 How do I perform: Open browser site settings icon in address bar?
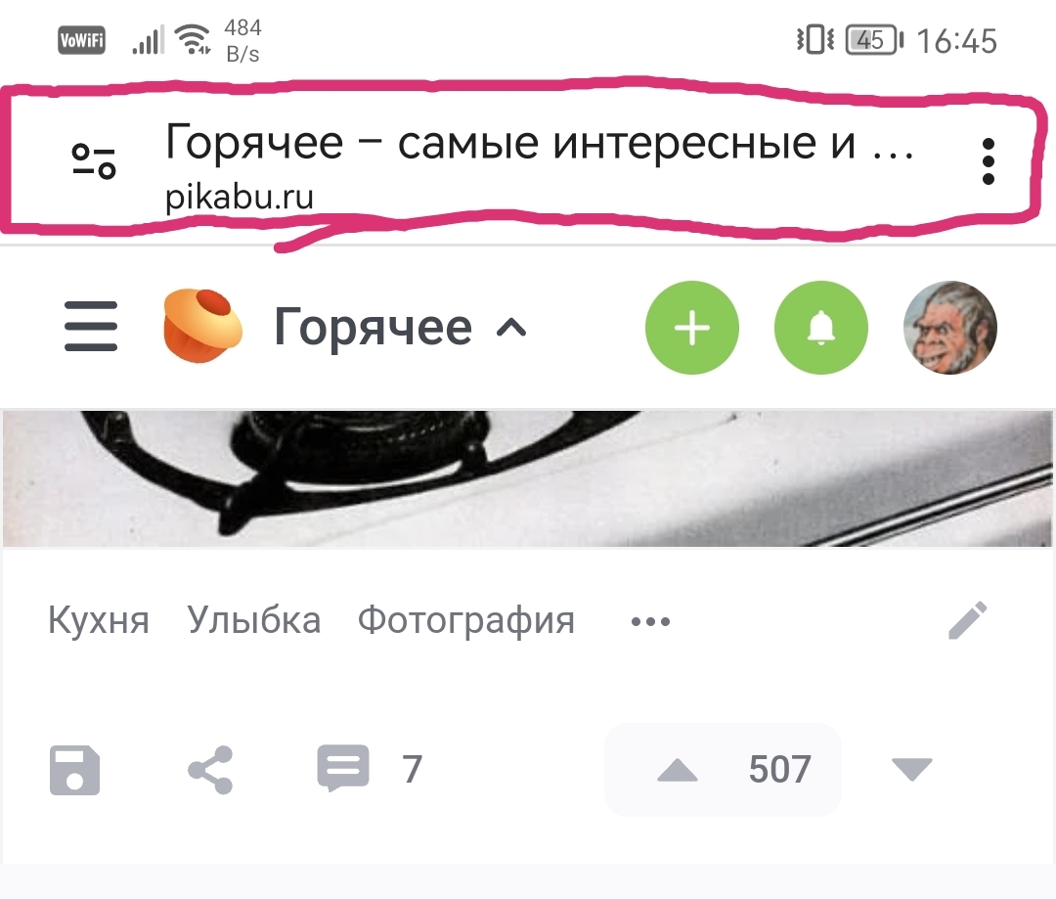click(x=94, y=161)
